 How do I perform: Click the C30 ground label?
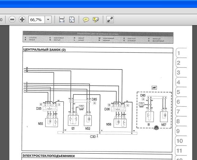(93, 136)
